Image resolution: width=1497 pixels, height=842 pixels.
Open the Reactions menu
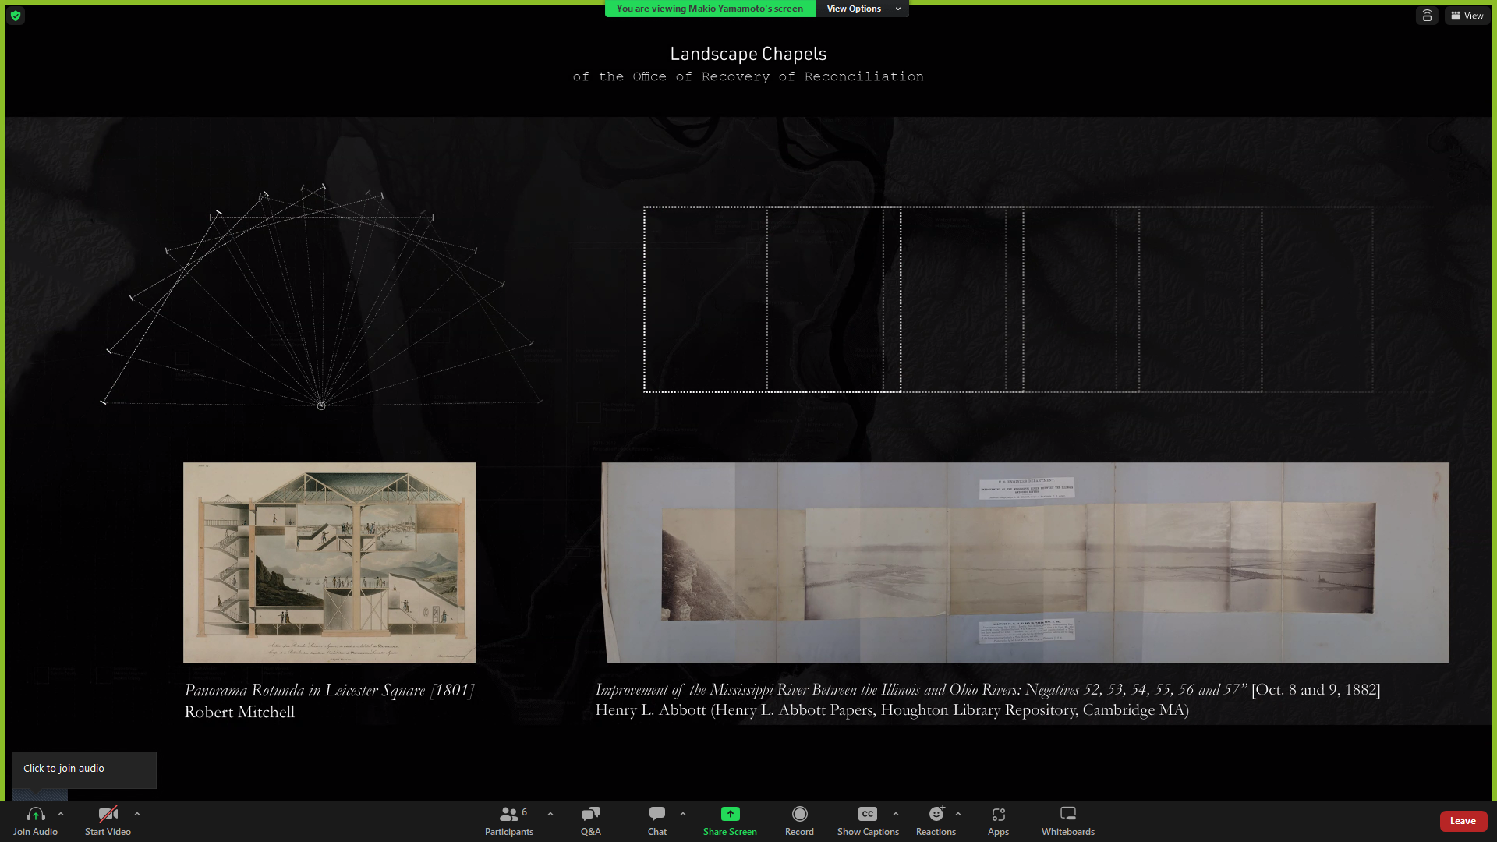[x=936, y=821]
